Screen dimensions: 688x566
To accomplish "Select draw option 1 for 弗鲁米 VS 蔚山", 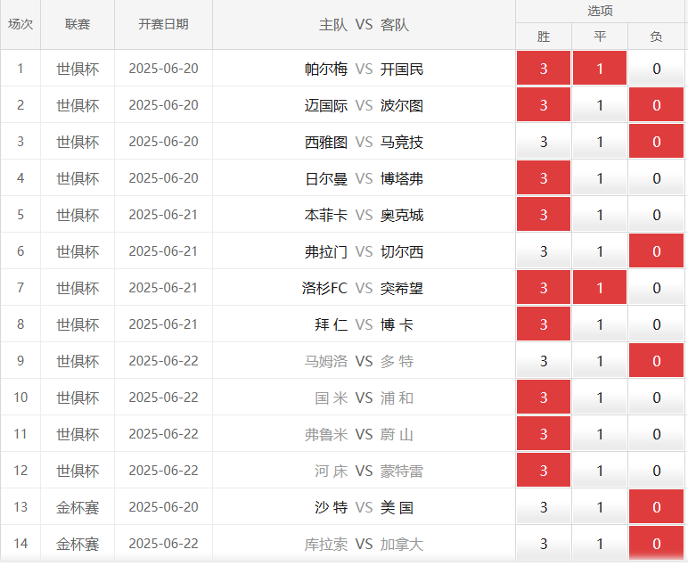I will [x=600, y=433].
